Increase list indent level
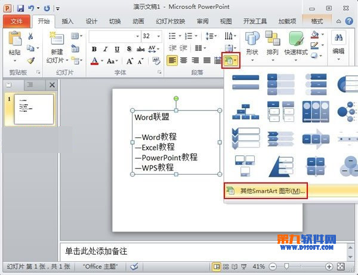Image resolution: width=358 pixels, height=275 pixels. pyautogui.click(x=183, y=48)
